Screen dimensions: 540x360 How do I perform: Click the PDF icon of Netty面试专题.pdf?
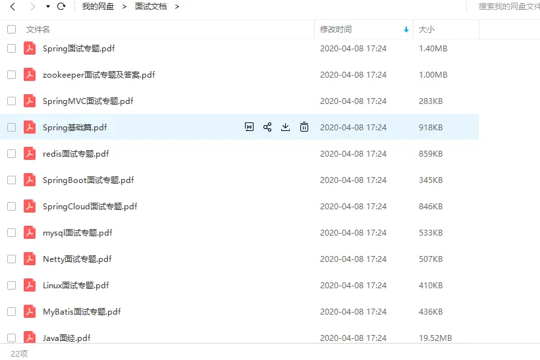(30, 259)
